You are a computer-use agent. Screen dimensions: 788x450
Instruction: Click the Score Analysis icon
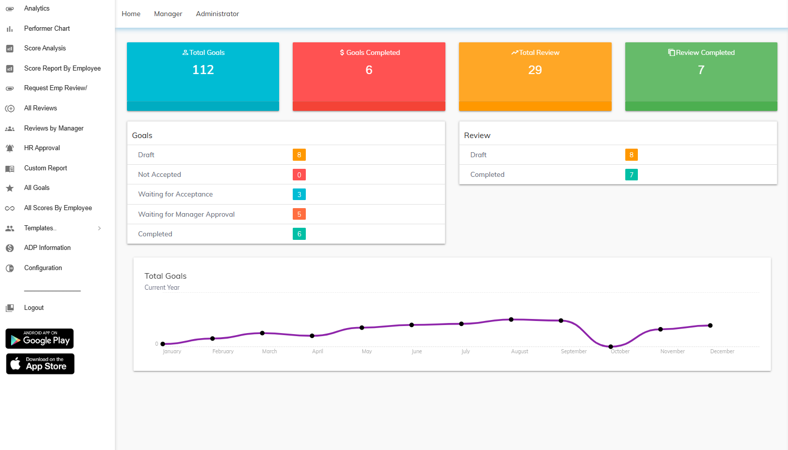coord(10,48)
